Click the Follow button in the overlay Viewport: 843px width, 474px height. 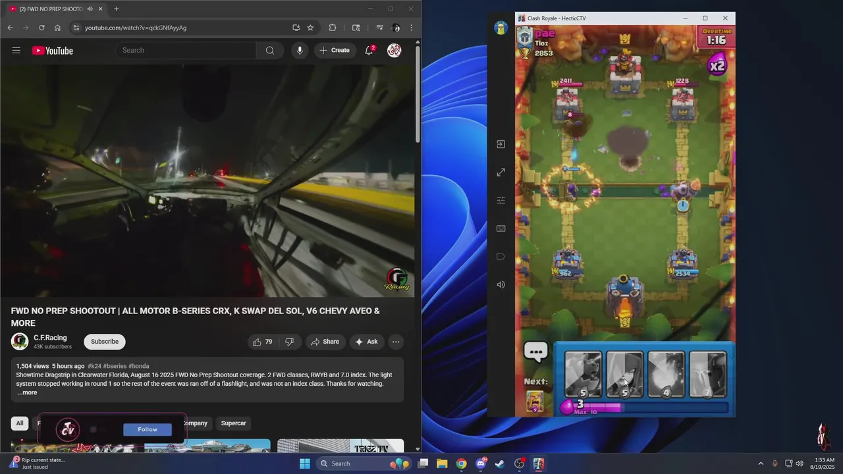point(148,429)
